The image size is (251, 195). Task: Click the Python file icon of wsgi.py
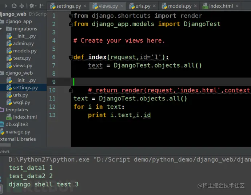9,103
